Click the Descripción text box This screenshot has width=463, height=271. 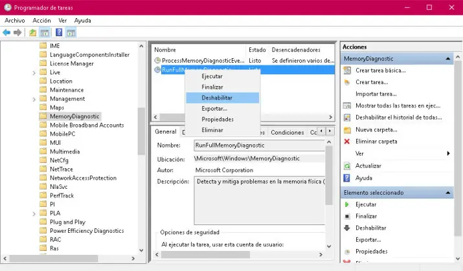pyautogui.click(x=259, y=201)
